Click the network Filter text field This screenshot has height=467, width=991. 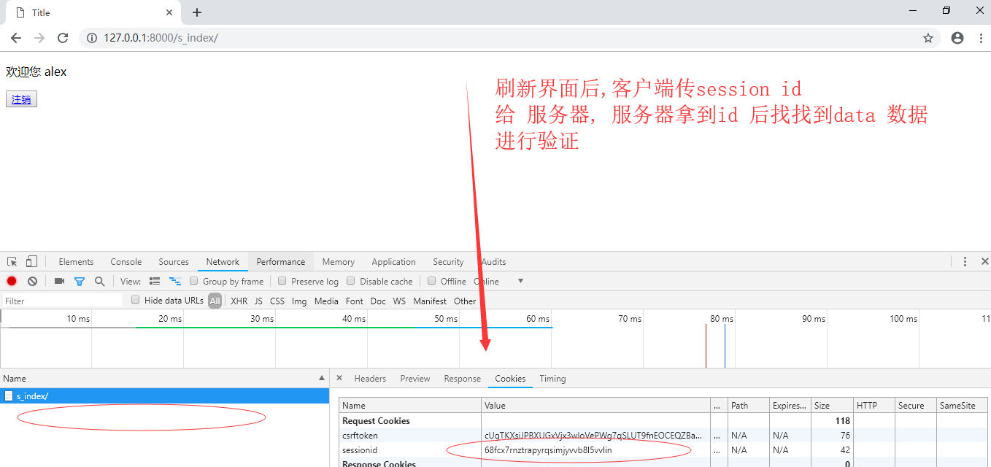62,301
